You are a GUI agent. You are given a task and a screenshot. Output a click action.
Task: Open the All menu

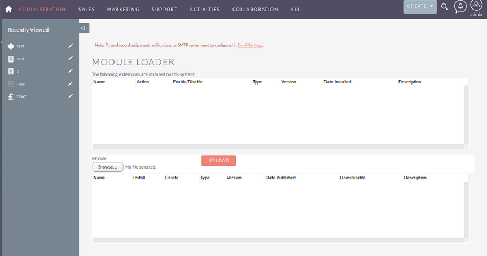tap(295, 10)
